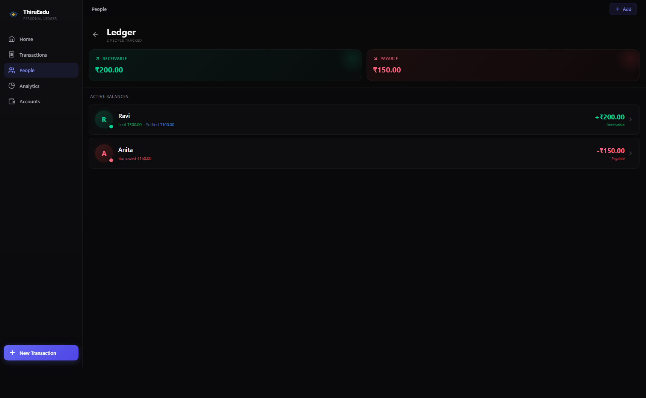Screen dimensions: 646x398
Task: Click the People group icon
Action: coord(12,70)
